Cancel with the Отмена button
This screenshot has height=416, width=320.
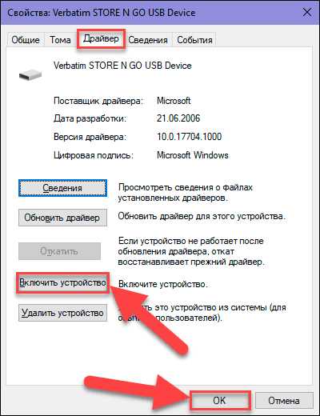[284, 401]
